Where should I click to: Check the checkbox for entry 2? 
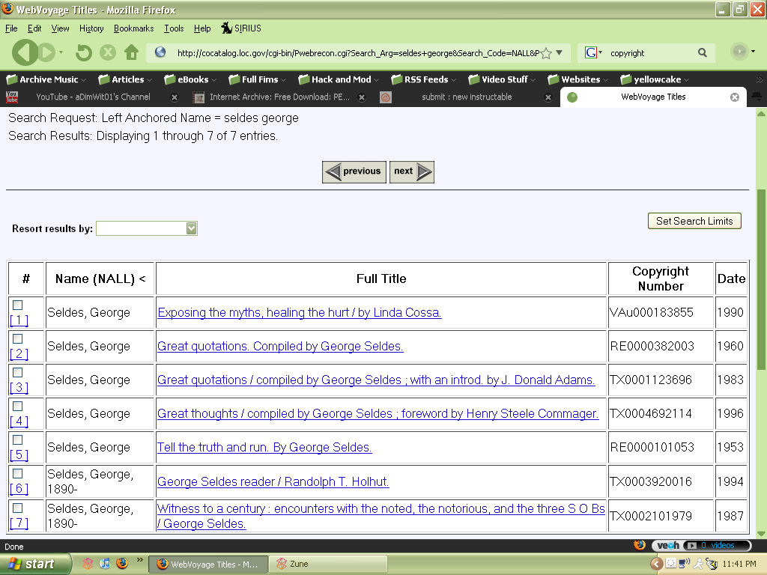click(x=18, y=339)
